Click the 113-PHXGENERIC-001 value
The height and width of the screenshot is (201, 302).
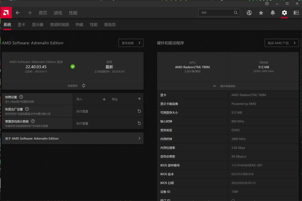pos(247,165)
